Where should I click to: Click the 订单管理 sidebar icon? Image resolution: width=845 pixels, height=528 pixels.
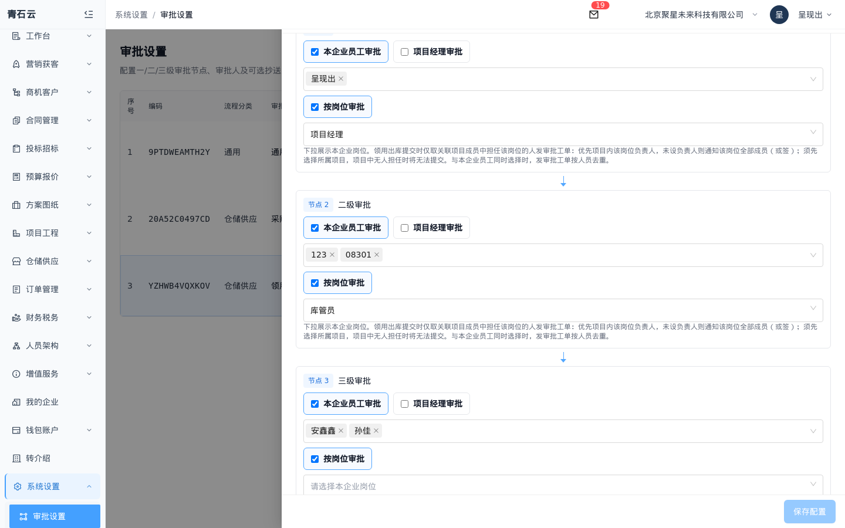(x=16, y=289)
